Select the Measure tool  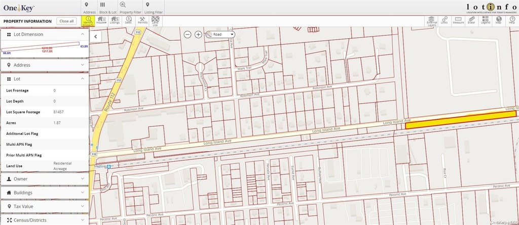click(458, 21)
